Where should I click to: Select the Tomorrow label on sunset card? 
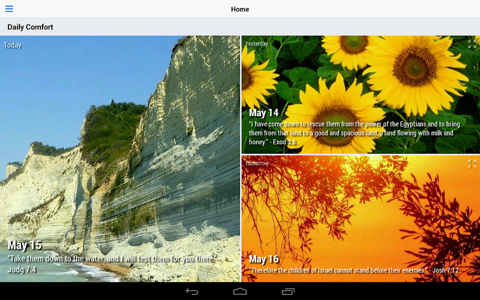[257, 164]
